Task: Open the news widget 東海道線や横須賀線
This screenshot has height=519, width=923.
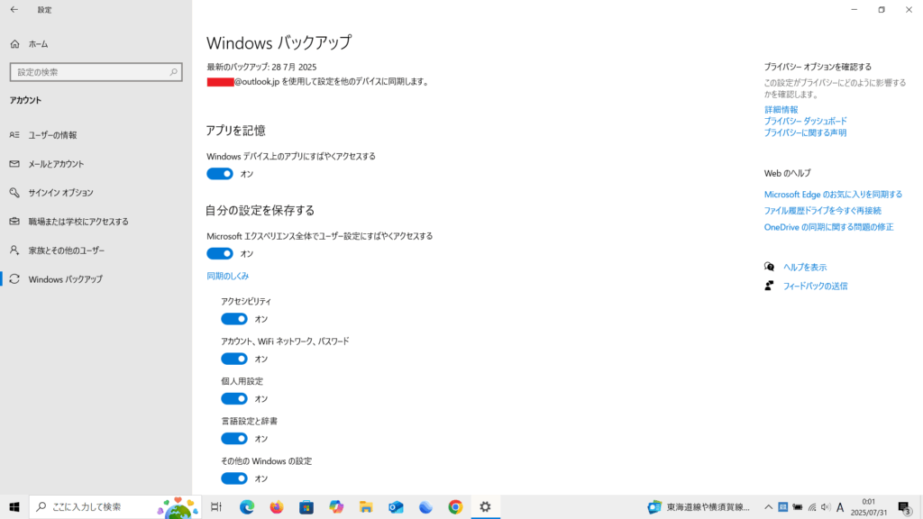Action: pos(699,506)
